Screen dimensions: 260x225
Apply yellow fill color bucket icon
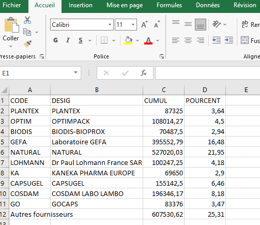point(128,40)
